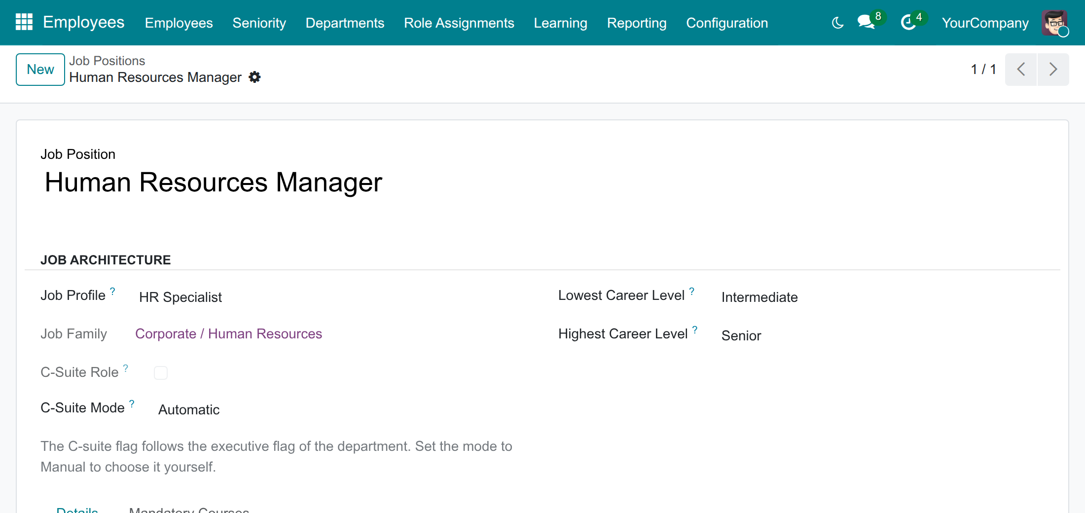
Task: Open user avatar menu
Action: (1054, 23)
